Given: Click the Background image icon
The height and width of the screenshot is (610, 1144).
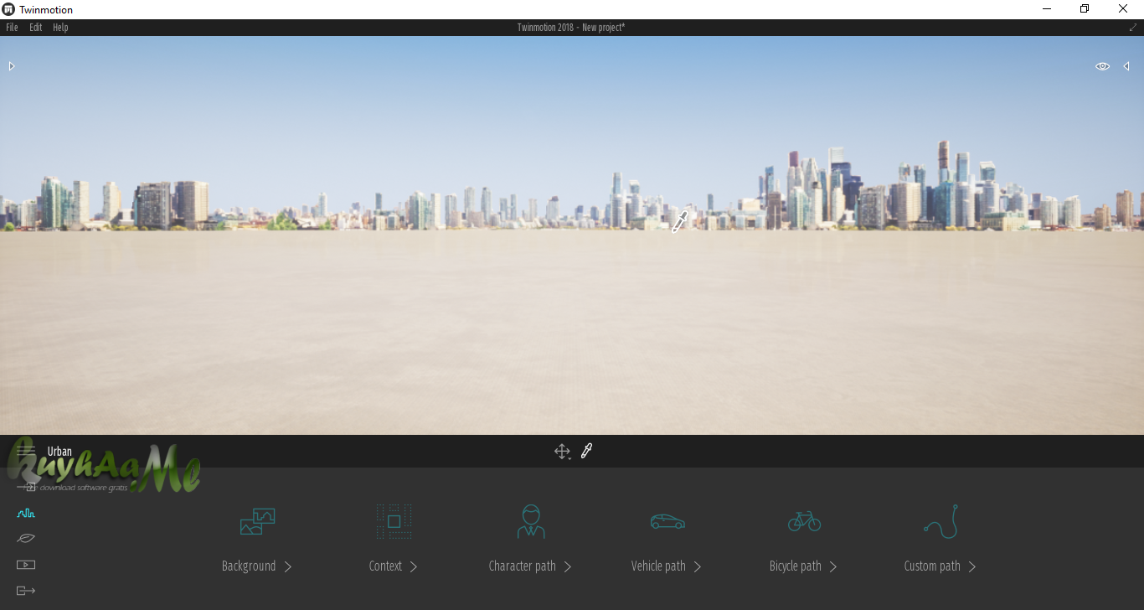Looking at the screenshot, I should [x=257, y=522].
